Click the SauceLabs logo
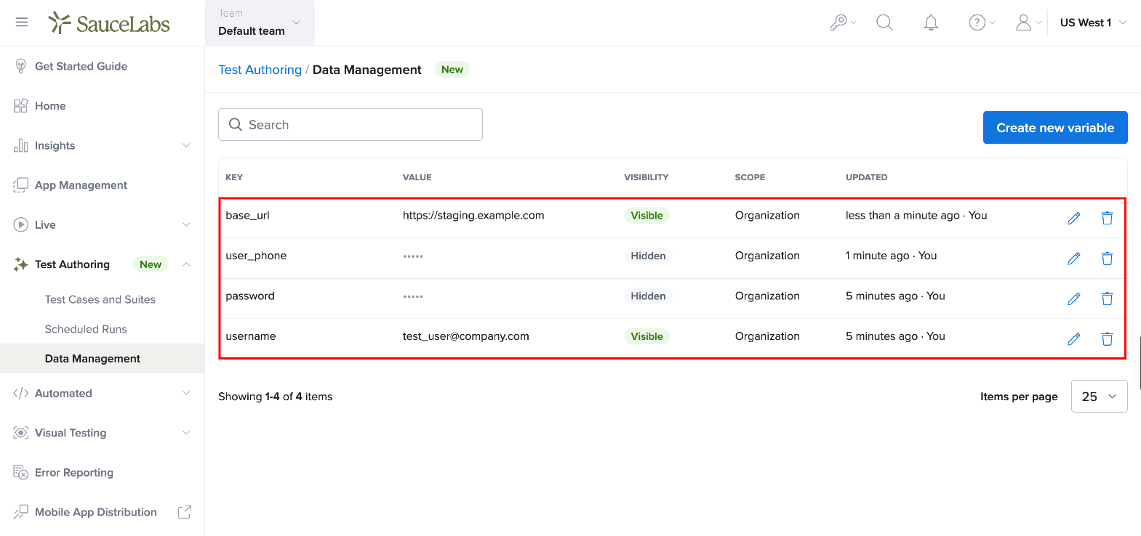 (x=109, y=23)
